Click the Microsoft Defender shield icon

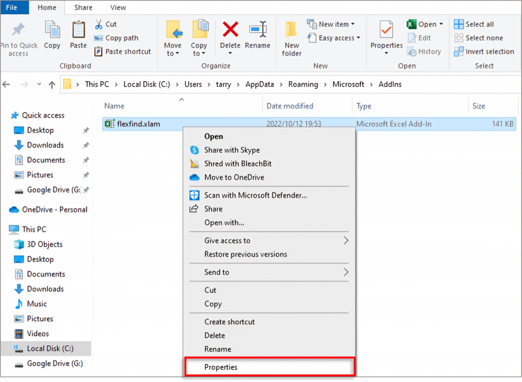click(194, 195)
